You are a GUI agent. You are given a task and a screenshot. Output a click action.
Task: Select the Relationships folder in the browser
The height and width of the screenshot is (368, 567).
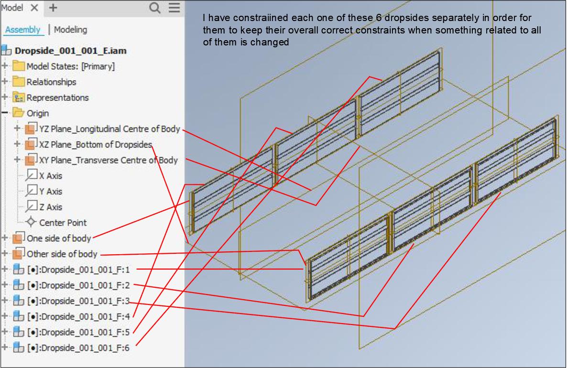pos(53,82)
